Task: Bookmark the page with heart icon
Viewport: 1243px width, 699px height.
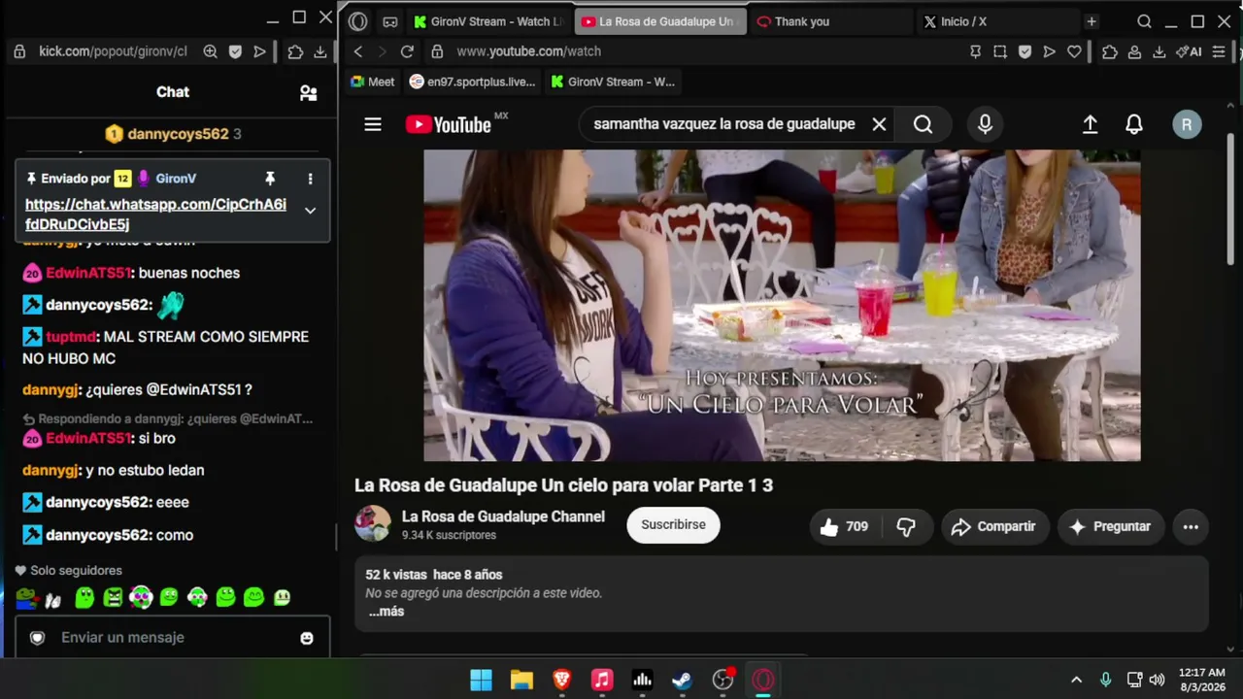Action: pyautogui.click(x=1074, y=51)
